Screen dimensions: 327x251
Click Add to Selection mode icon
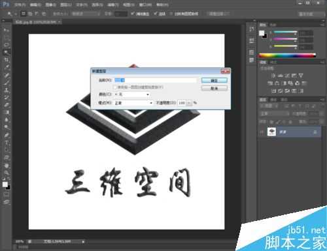30,14
